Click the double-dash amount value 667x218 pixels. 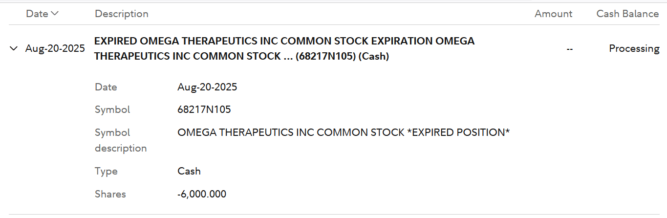click(x=569, y=48)
